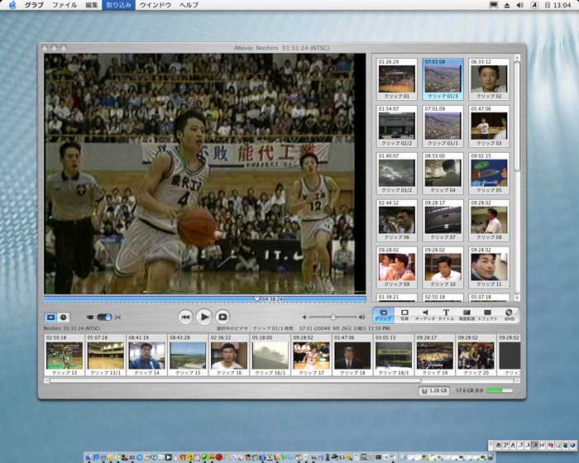Click the eject icon in menu bar
This screenshot has width=579, height=463.
tap(506, 5)
